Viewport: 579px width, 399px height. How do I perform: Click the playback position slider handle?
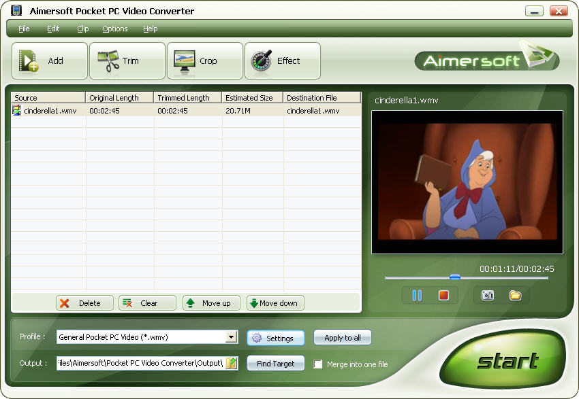click(x=455, y=277)
